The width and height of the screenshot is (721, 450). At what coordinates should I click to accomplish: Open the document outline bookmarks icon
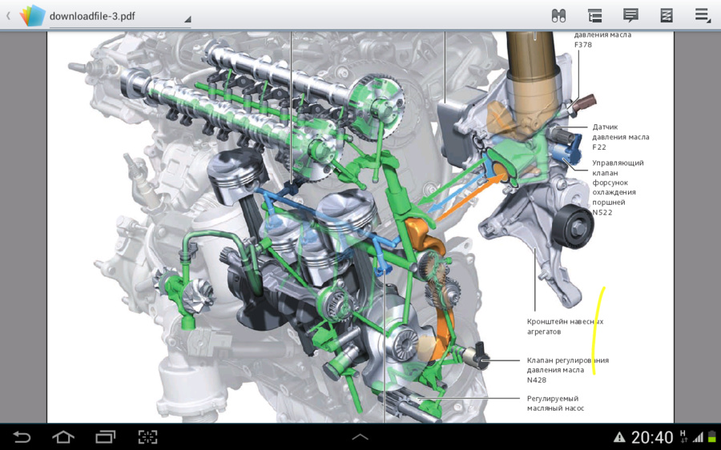point(594,16)
